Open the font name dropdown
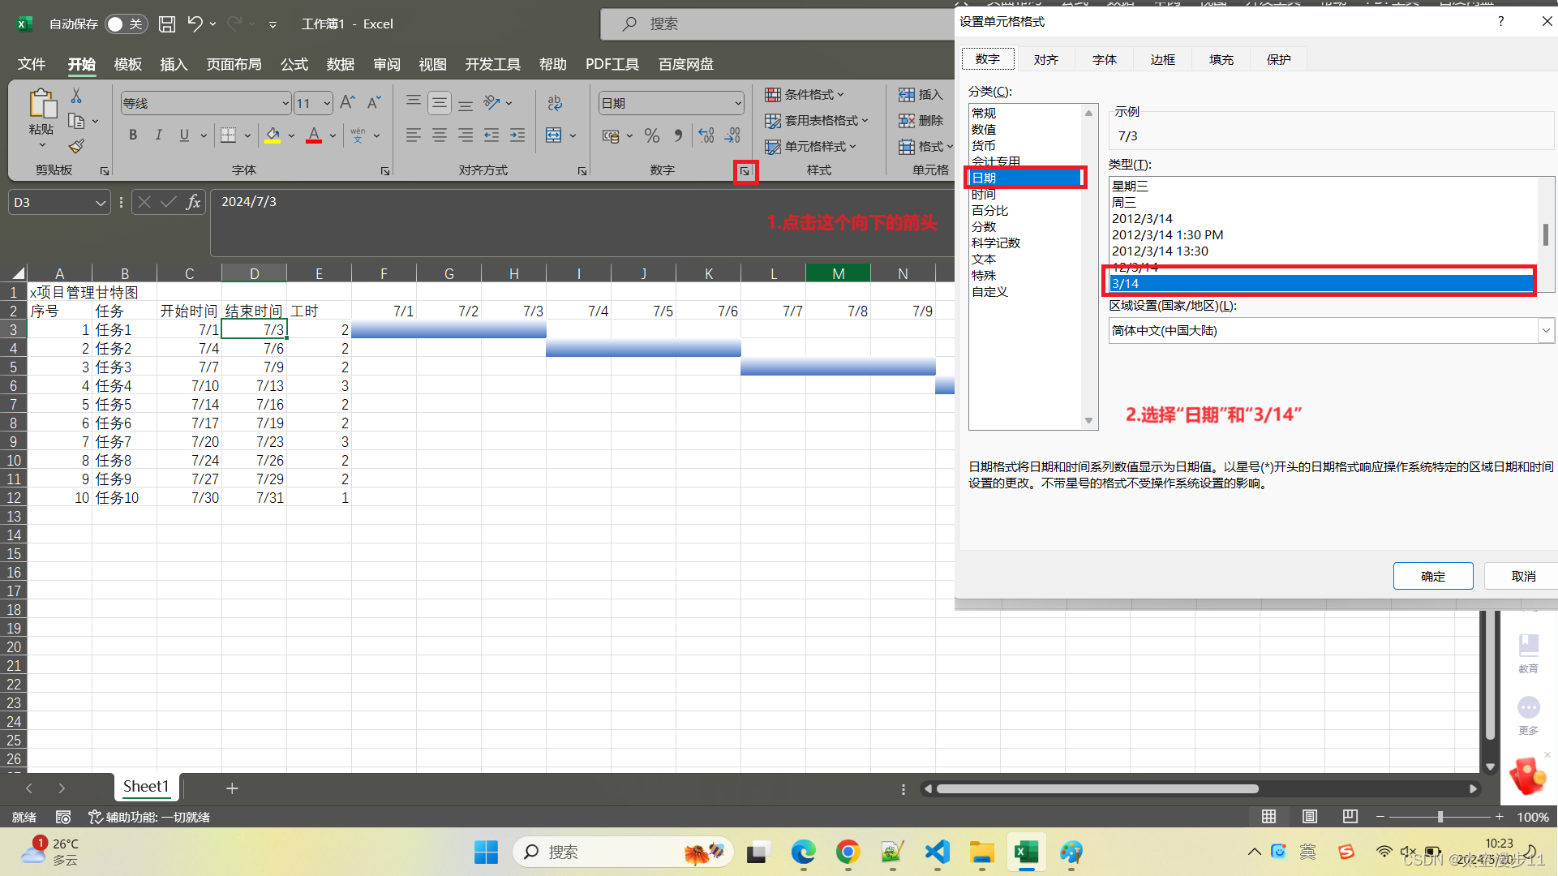 (x=285, y=103)
